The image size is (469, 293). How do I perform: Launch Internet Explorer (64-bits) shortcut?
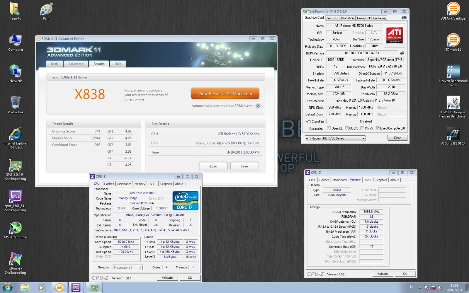click(x=16, y=138)
